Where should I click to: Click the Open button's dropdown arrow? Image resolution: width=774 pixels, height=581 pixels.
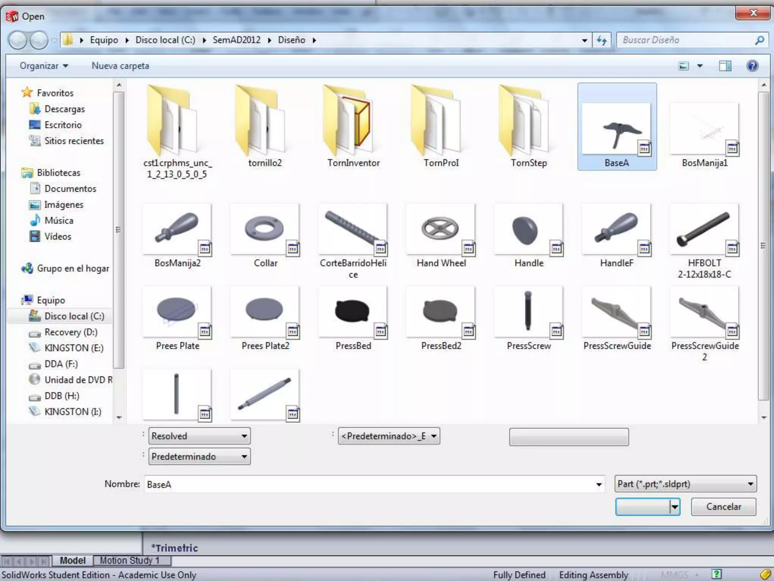coord(675,507)
